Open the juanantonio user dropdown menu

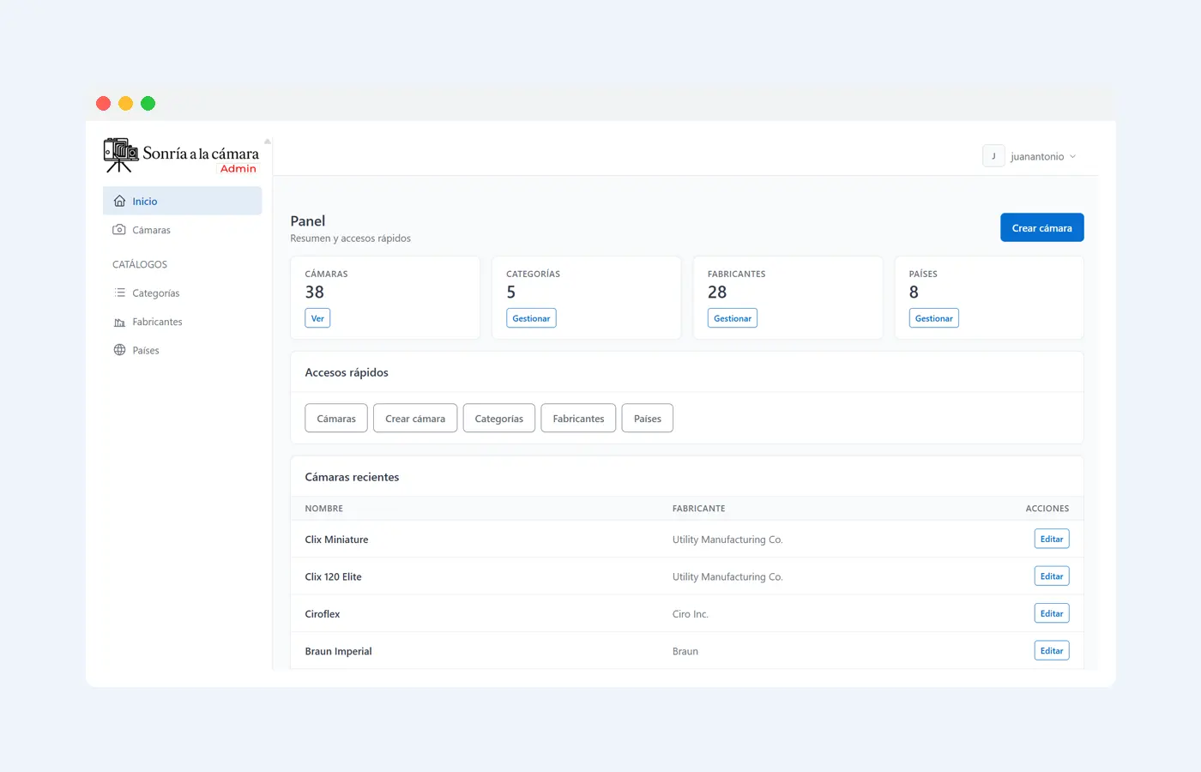click(1036, 157)
